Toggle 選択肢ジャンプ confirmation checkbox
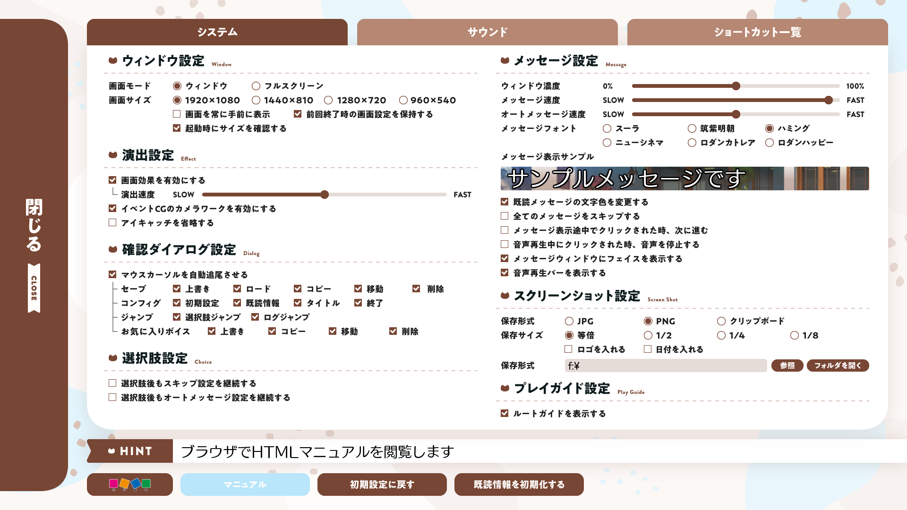This screenshot has height=510, width=907. coord(177,317)
